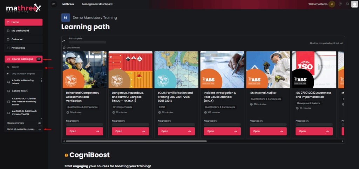Screen dimensions: 359x169
Task: Open the A Guide to Mentoring Others course
Action: (x=23, y=82)
